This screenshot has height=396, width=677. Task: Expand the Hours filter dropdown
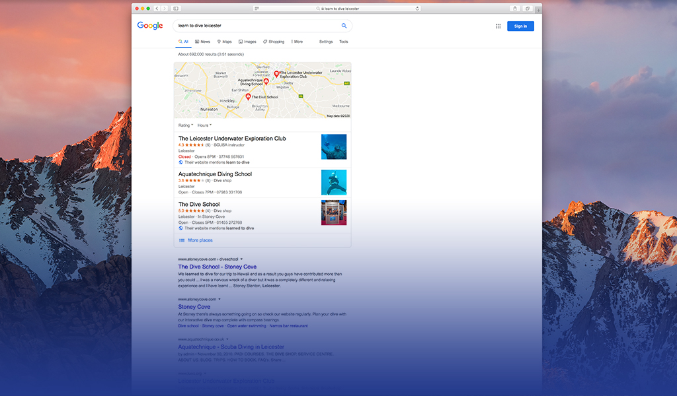pyautogui.click(x=205, y=125)
